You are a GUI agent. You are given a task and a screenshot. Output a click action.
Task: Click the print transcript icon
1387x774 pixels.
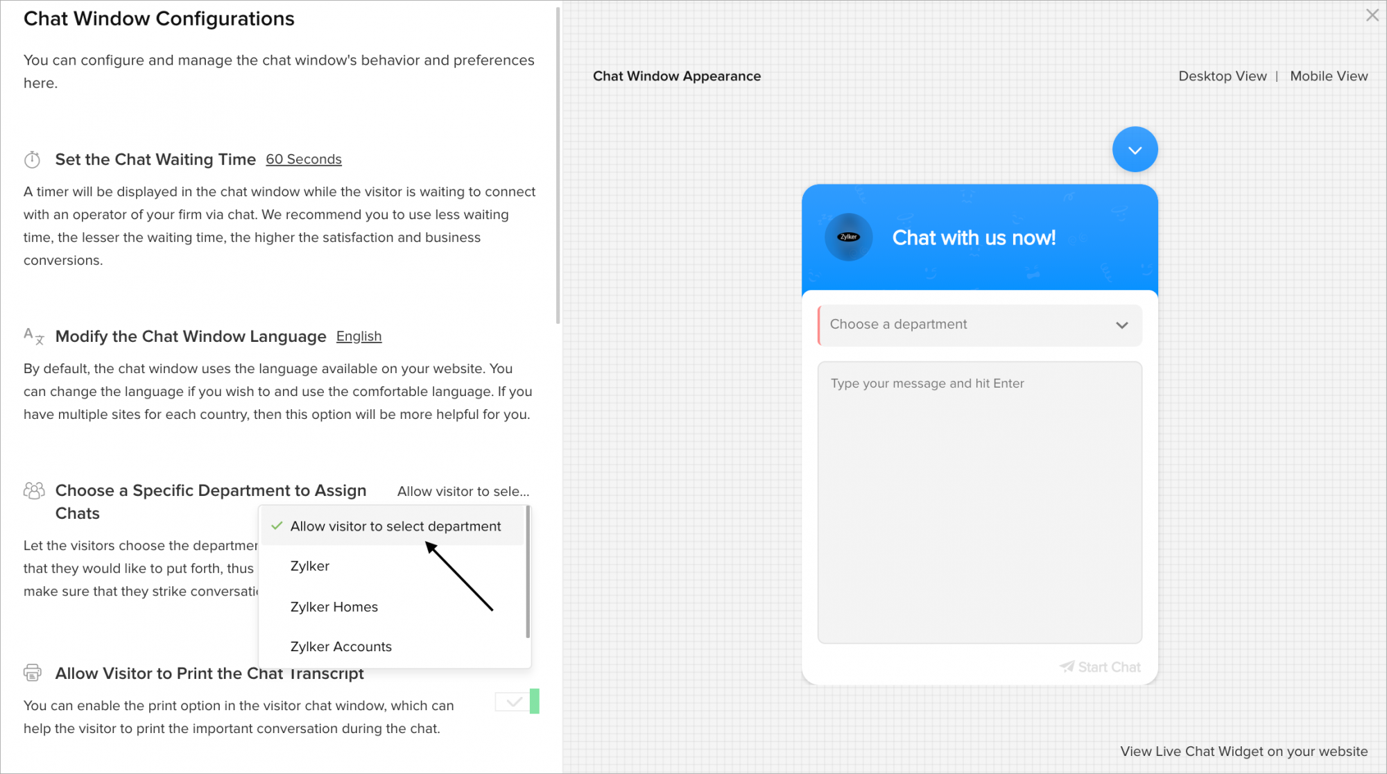coord(33,673)
